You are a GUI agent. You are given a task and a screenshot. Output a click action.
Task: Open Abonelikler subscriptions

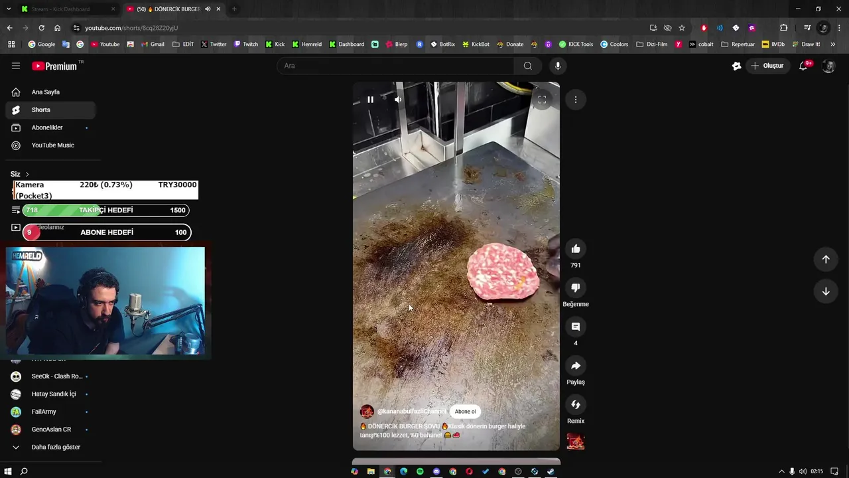[50, 127]
